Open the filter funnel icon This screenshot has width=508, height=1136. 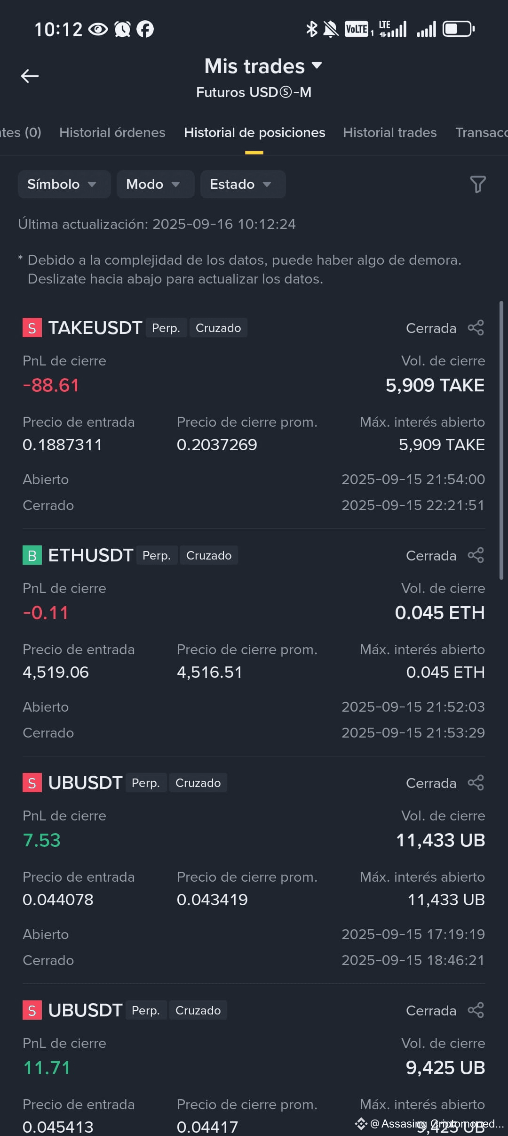pyautogui.click(x=478, y=184)
